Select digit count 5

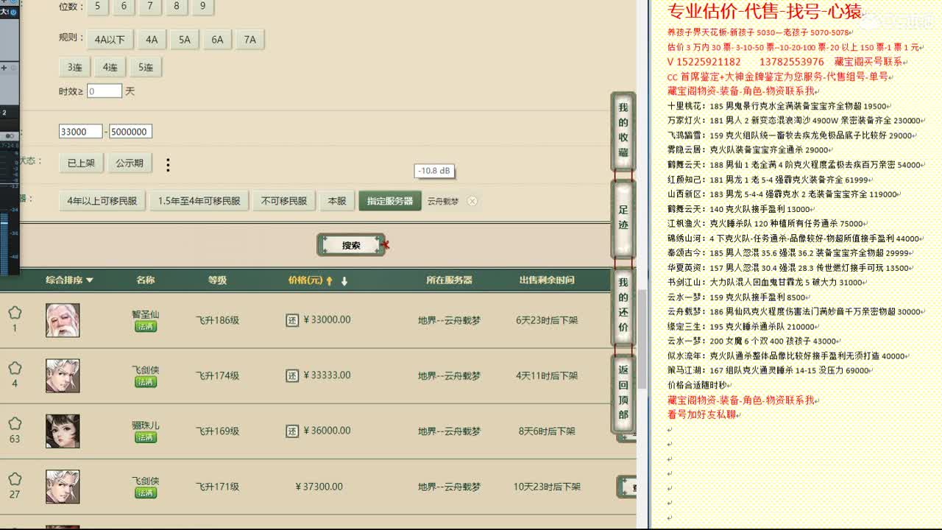(x=97, y=6)
